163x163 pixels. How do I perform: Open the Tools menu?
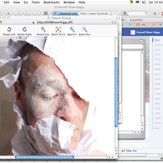pyautogui.click(x=36, y=2)
